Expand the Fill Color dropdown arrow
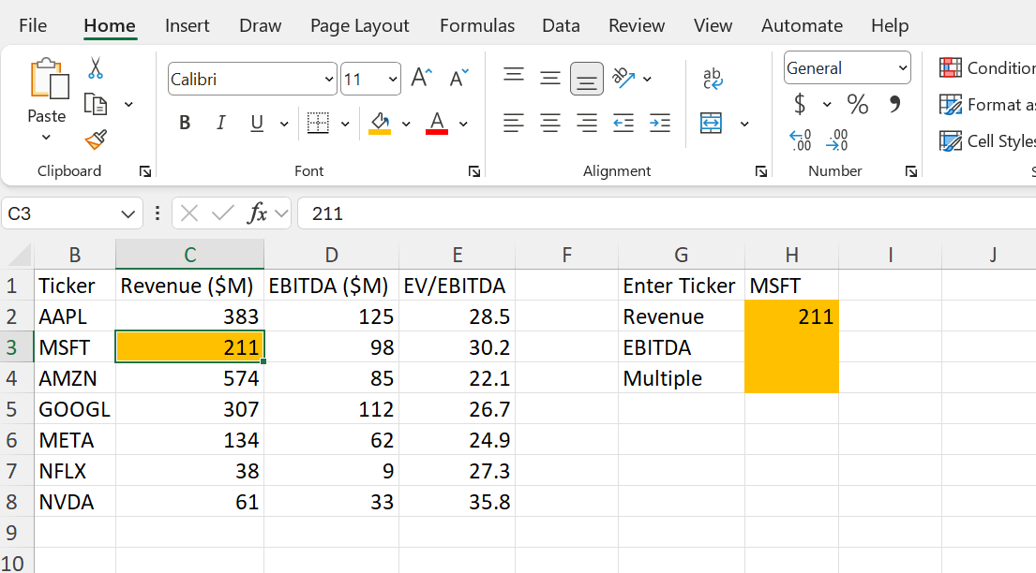This screenshot has width=1036, height=573. [x=405, y=123]
